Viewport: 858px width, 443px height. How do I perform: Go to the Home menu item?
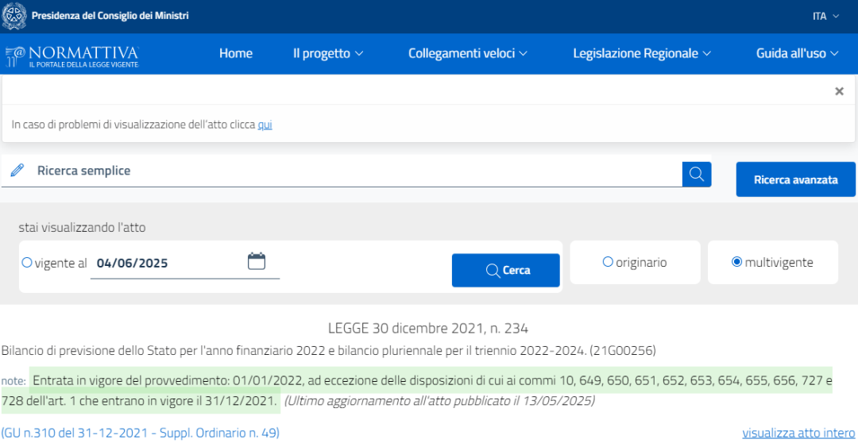tap(236, 54)
